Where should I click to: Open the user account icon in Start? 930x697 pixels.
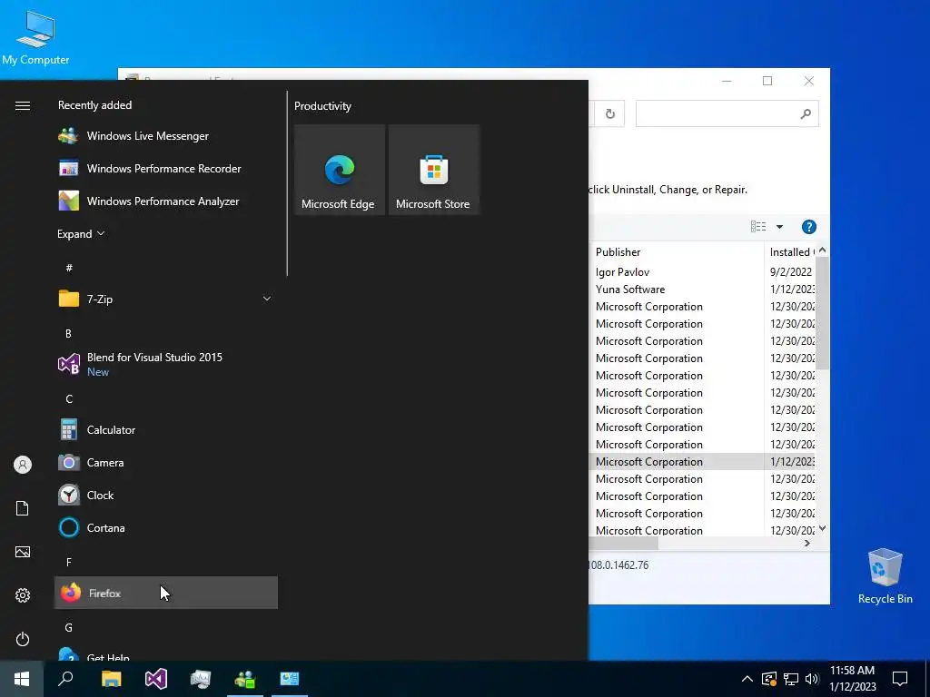point(23,465)
